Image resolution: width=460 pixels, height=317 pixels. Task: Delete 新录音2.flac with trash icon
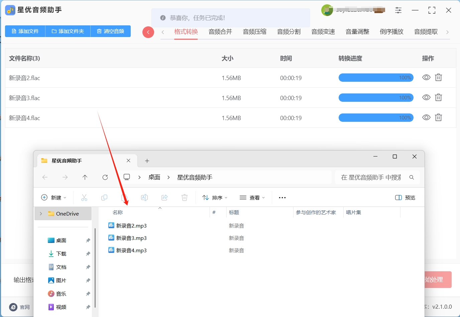[438, 77]
